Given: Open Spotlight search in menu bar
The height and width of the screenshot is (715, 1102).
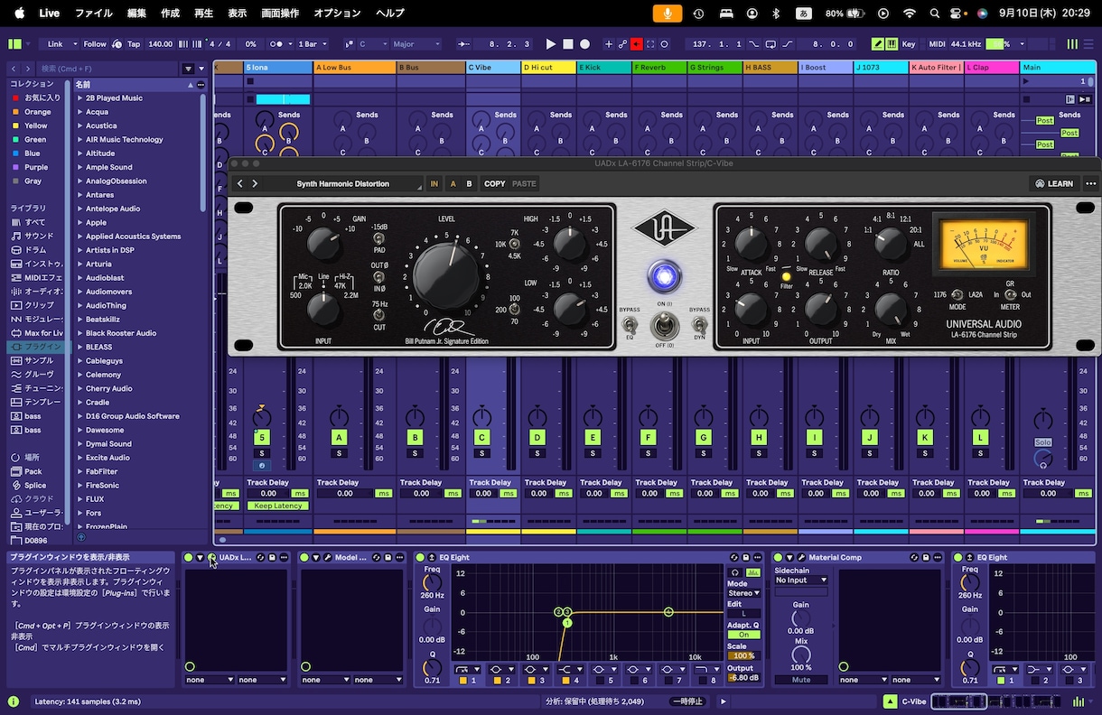Looking at the screenshot, I should pyautogui.click(x=934, y=14).
